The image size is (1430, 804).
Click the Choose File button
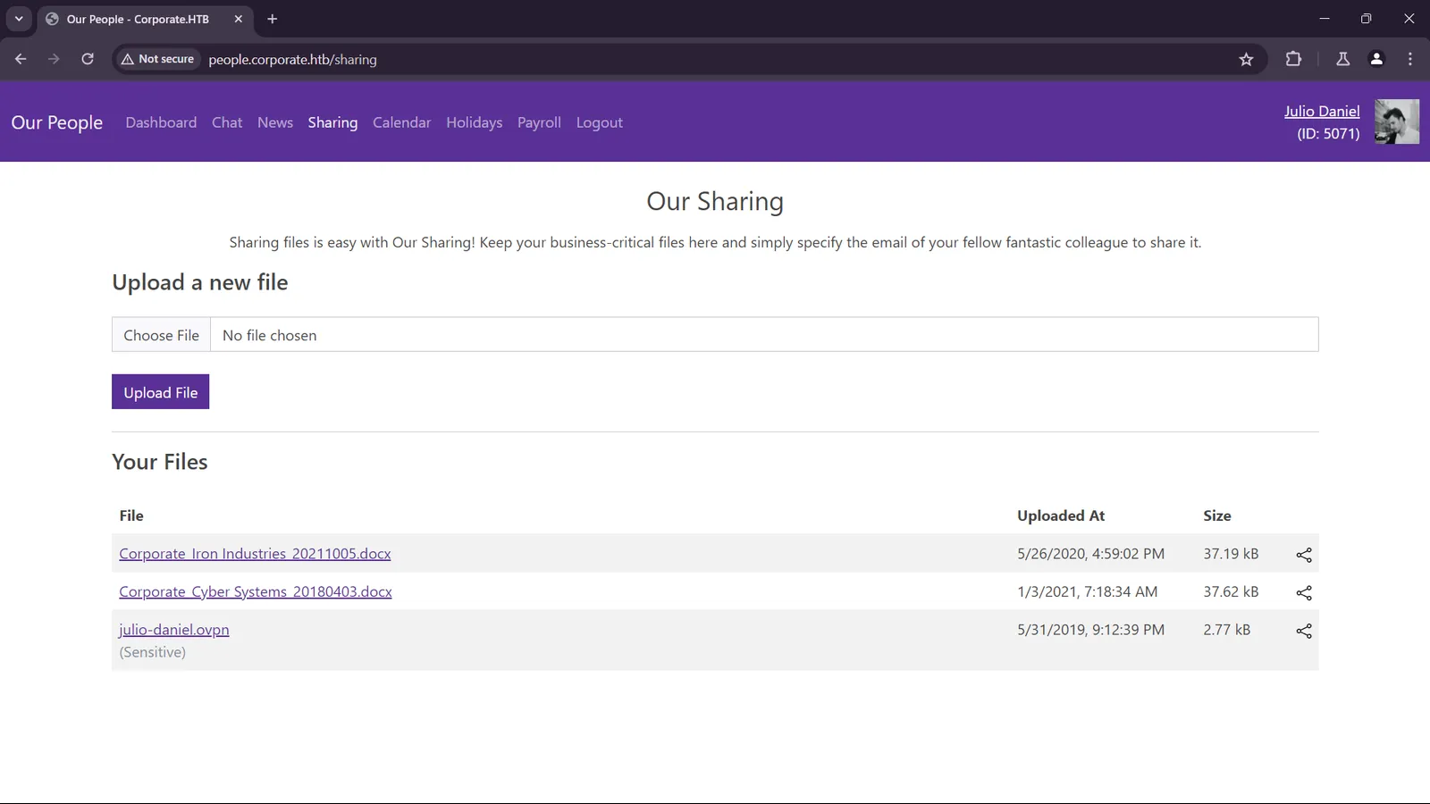[161, 335]
